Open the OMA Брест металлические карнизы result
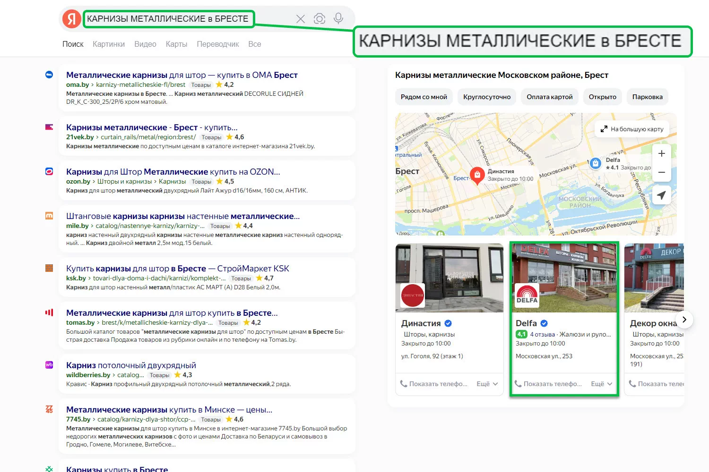This screenshot has width=709, height=472. (x=182, y=75)
